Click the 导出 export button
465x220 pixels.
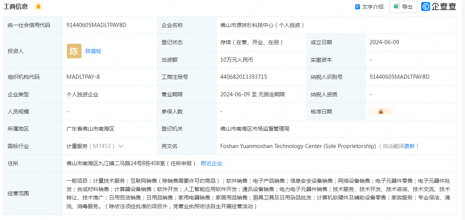(x=403, y=6)
